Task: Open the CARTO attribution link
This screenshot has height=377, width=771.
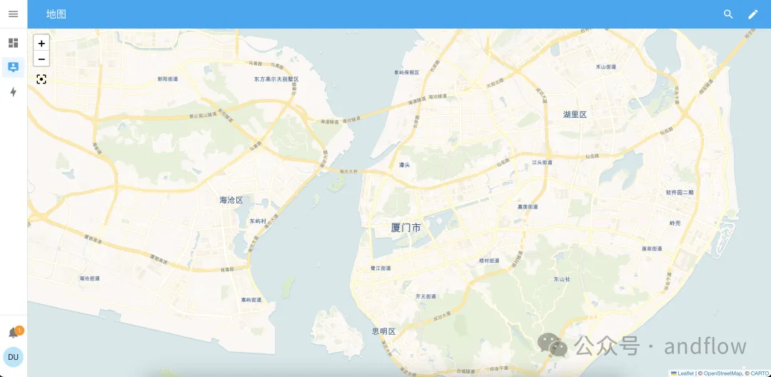Action: coord(760,373)
